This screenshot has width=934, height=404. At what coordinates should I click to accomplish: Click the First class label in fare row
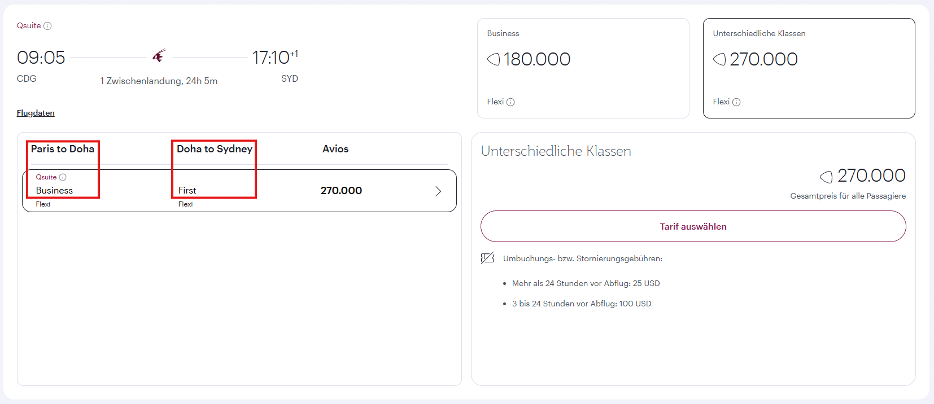(x=187, y=191)
